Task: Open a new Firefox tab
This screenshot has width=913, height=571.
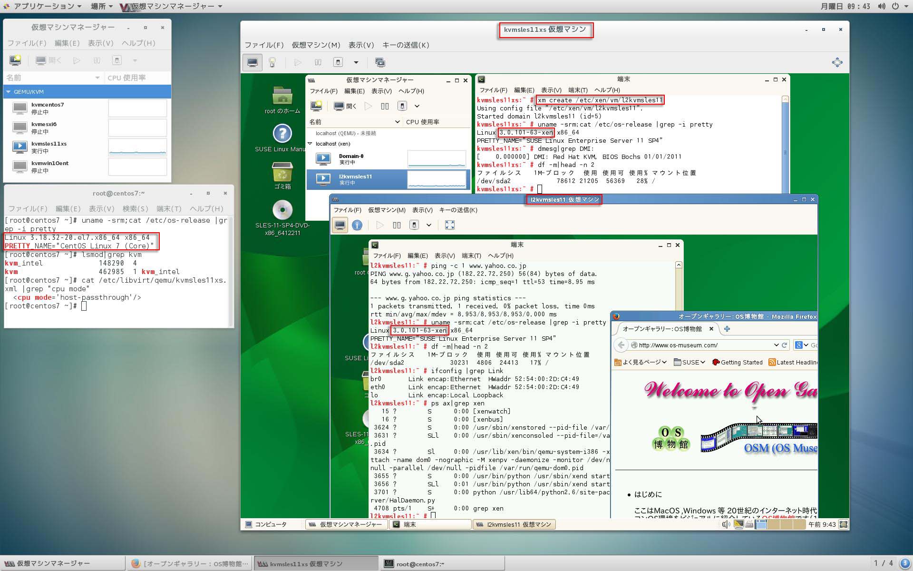Action: coord(727,329)
